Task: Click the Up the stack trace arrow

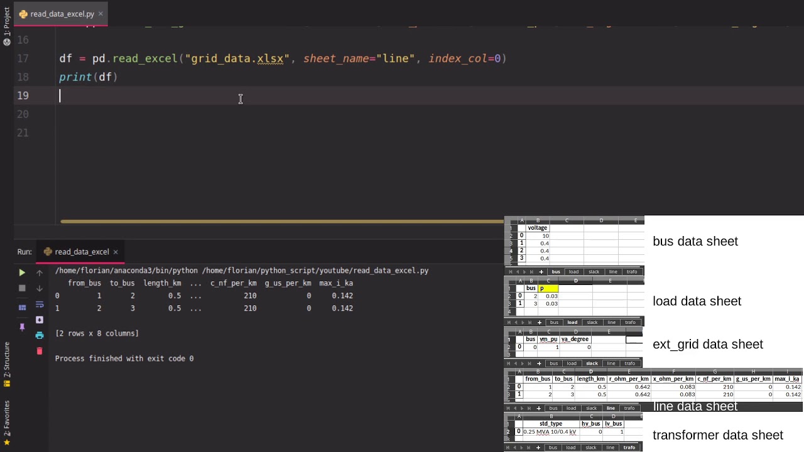Action: pyautogui.click(x=40, y=272)
